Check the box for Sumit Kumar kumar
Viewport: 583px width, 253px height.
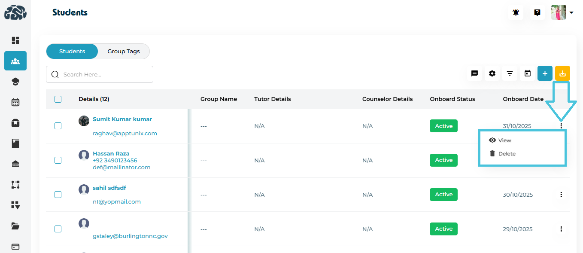pyautogui.click(x=58, y=126)
